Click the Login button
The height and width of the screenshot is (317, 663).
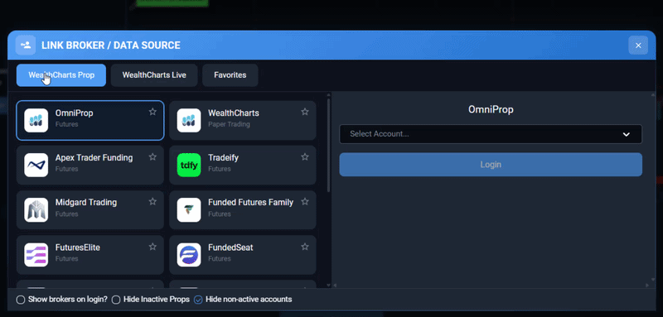click(x=491, y=165)
